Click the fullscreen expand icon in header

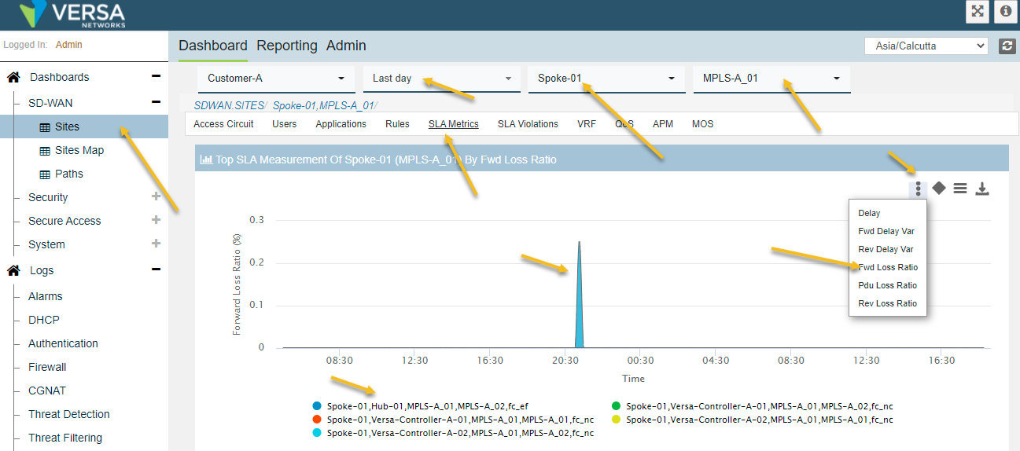[978, 11]
